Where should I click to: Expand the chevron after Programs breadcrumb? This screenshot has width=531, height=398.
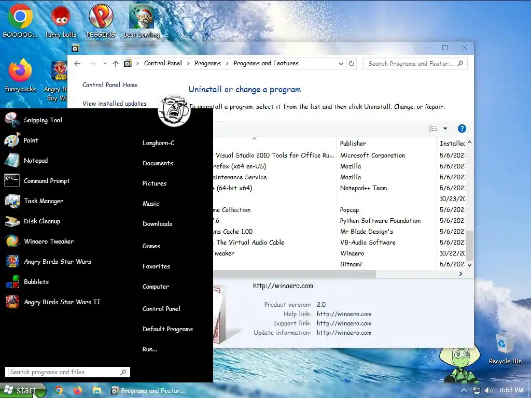[227, 63]
